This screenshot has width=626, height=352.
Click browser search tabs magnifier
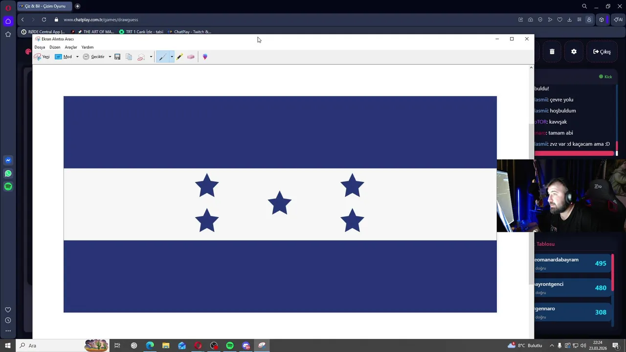(584, 6)
